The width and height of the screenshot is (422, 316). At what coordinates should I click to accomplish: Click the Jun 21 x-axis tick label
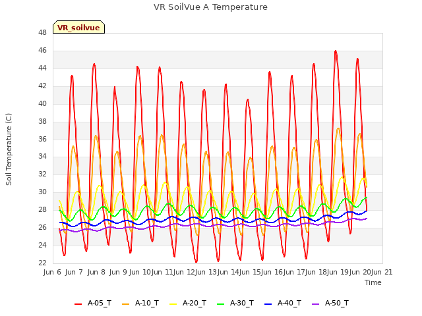[x=382, y=272]
